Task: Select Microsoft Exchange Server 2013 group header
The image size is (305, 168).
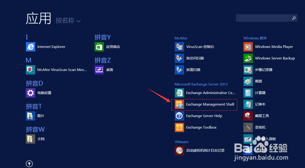Action: (x=201, y=84)
